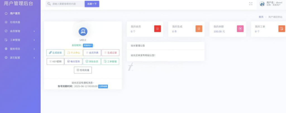Screen dimensions: 286x113
Task: Click the KEY密钥 button
Action: click(x=56, y=62)
